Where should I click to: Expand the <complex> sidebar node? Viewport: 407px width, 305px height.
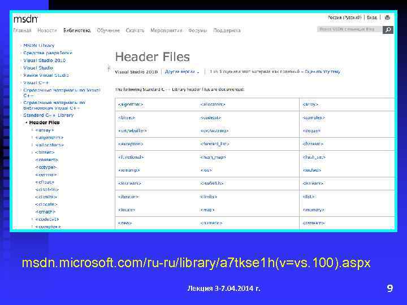pyautogui.click(x=32, y=226)
